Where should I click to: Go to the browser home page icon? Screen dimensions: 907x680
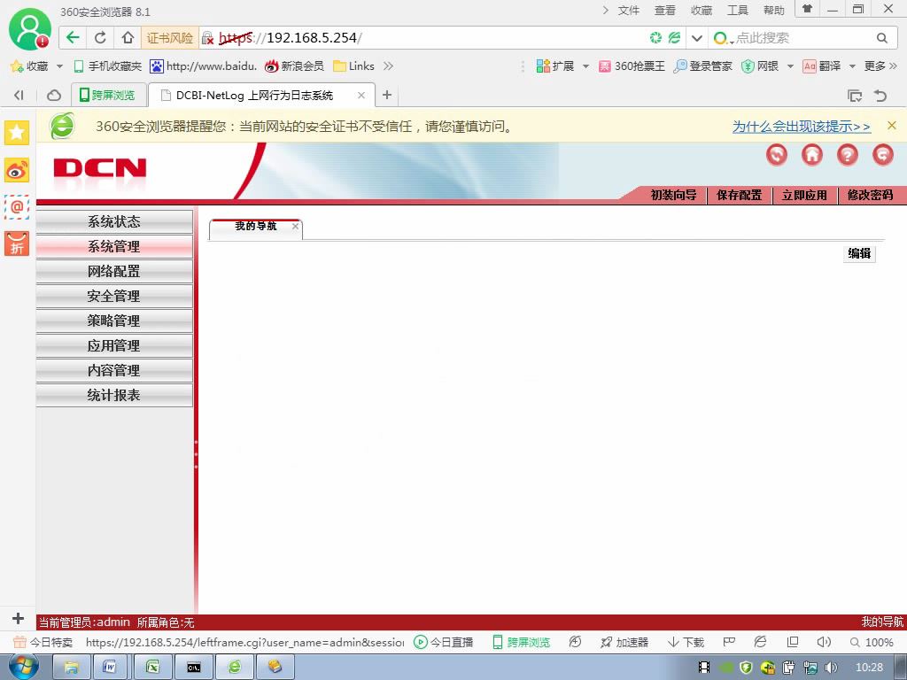point(128,37)
